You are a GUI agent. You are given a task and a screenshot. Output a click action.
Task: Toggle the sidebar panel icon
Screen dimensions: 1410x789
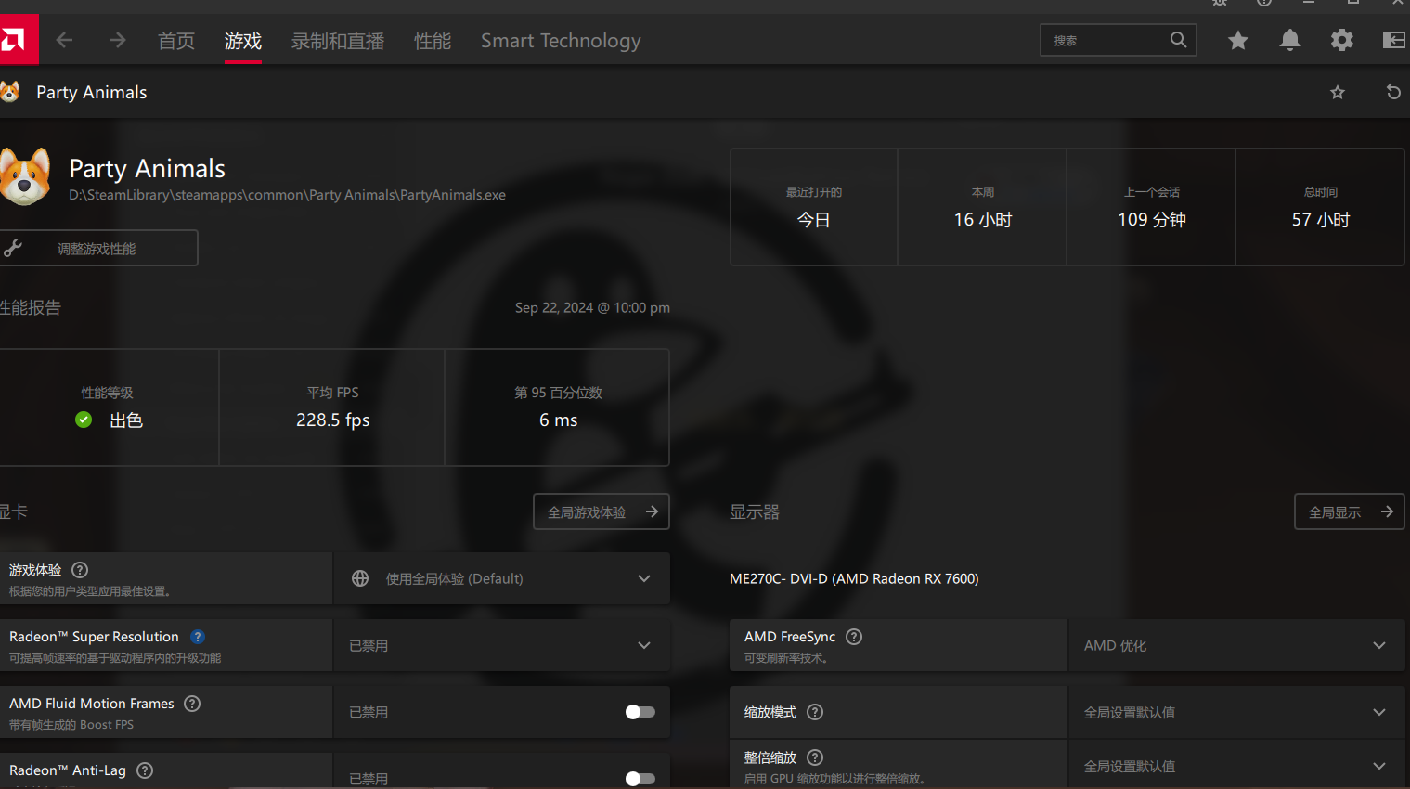click(x=1393, y=40)
